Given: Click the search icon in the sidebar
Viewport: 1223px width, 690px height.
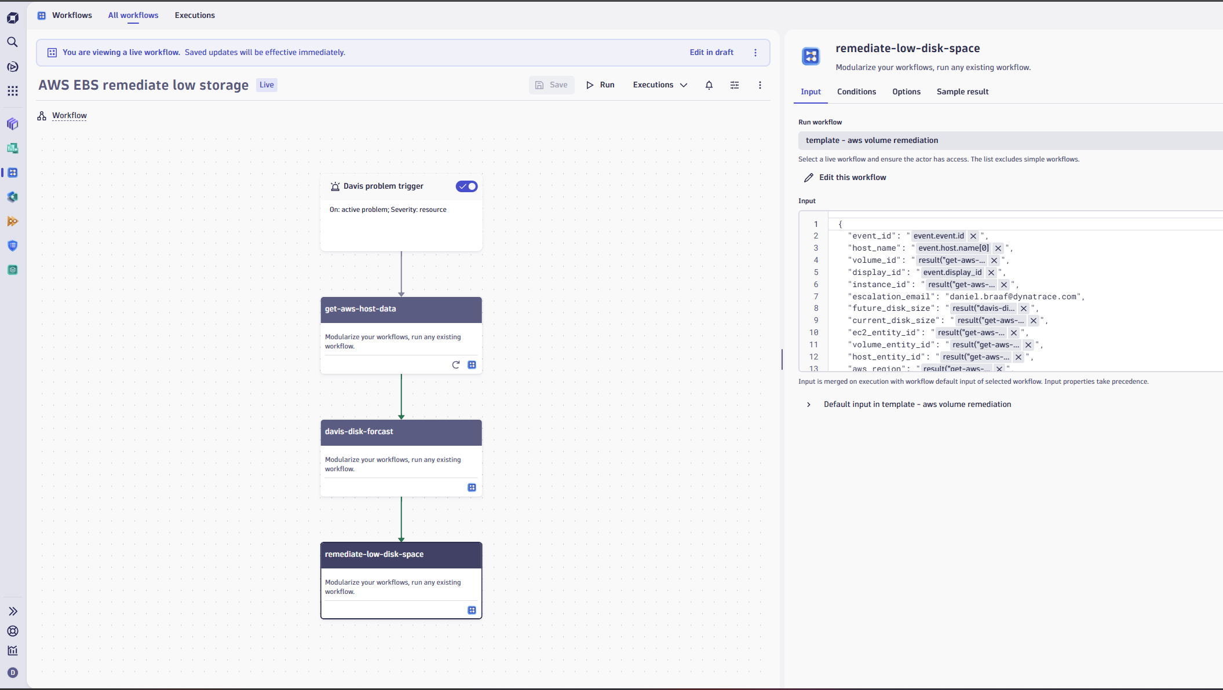Looking at the screenshot, I should 12,42.
